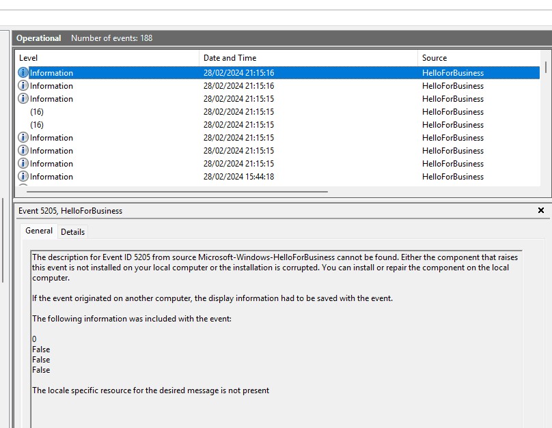
Task: Click the horizontal scrollbar of event list
Action: click(177, 192)
